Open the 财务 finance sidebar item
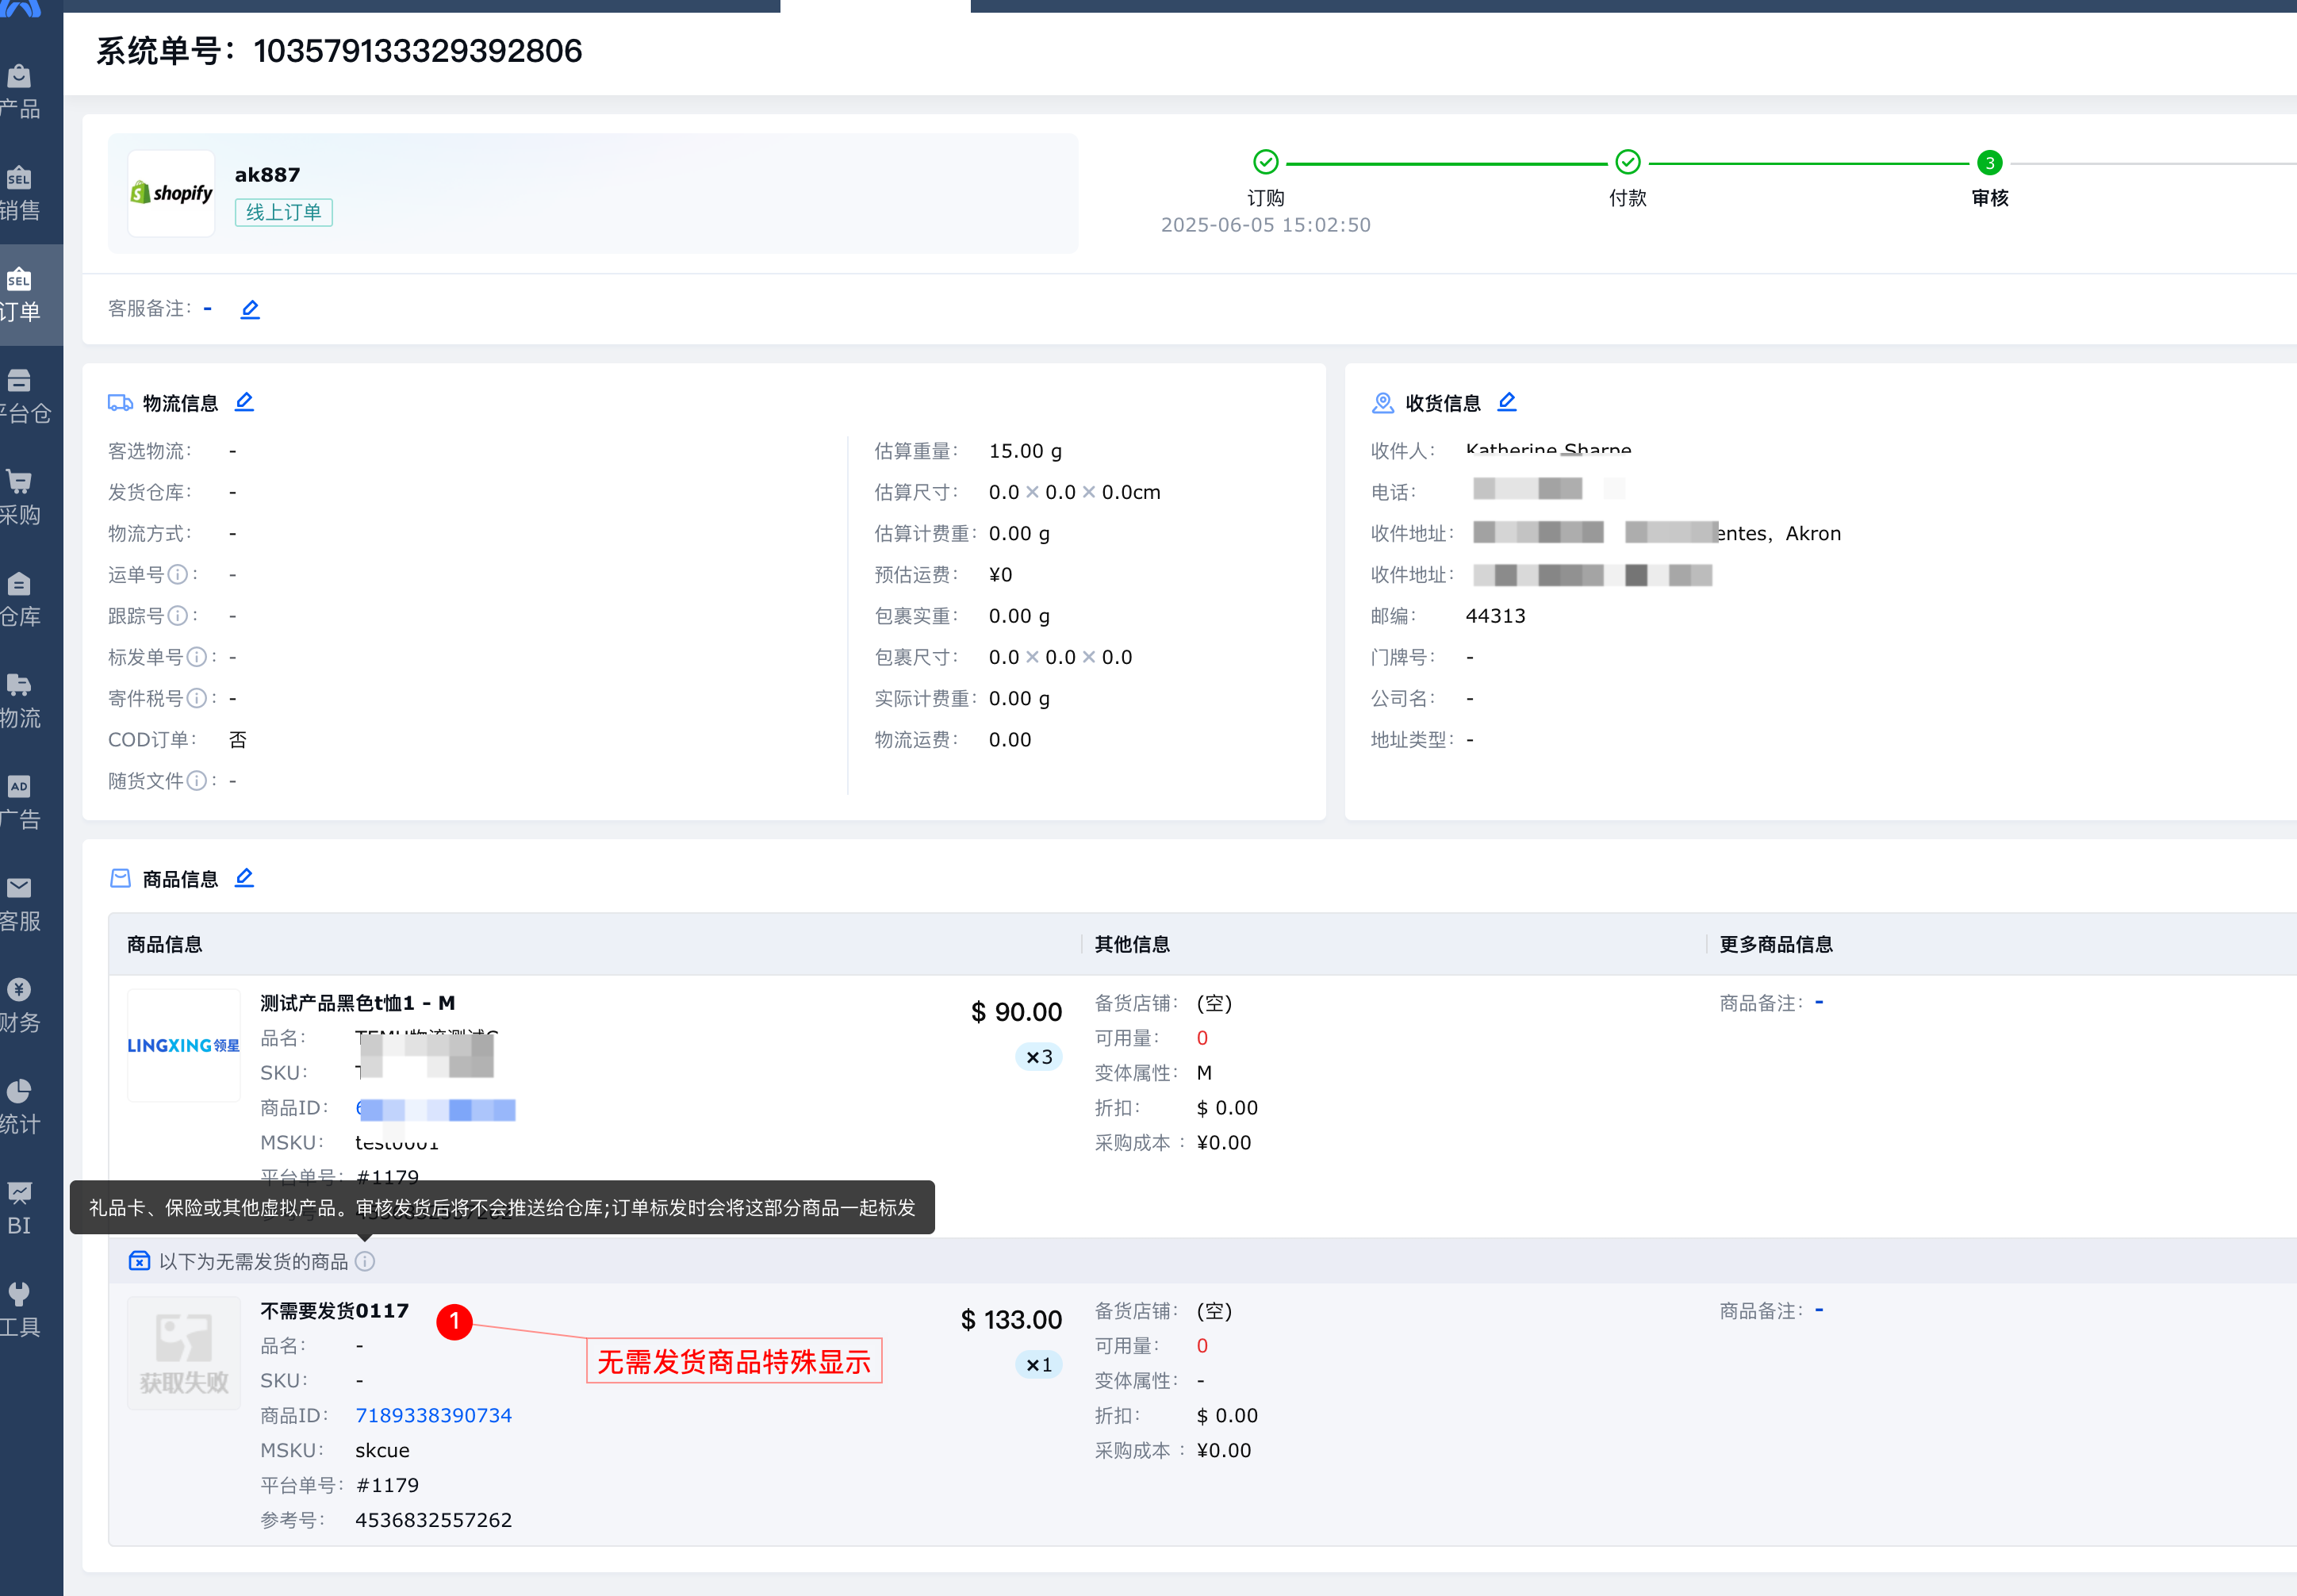This screenshot has height=1596, width=2297. tap(20, 1006)
